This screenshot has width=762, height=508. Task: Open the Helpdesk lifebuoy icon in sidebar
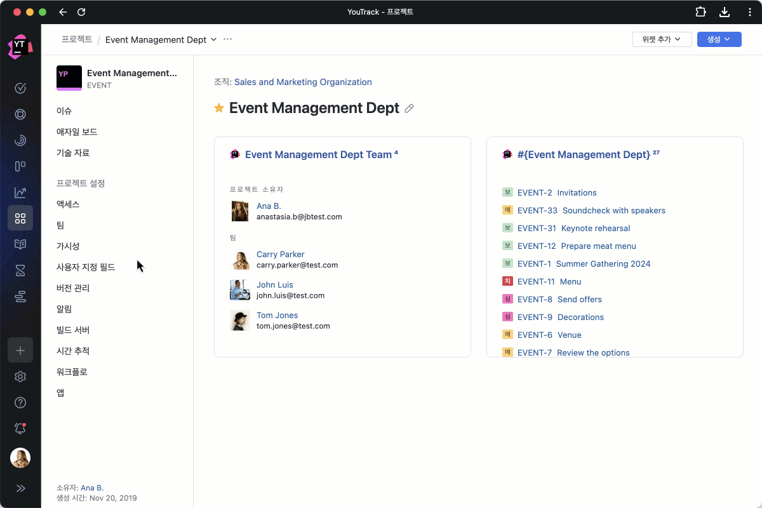(x=20, y=115)
